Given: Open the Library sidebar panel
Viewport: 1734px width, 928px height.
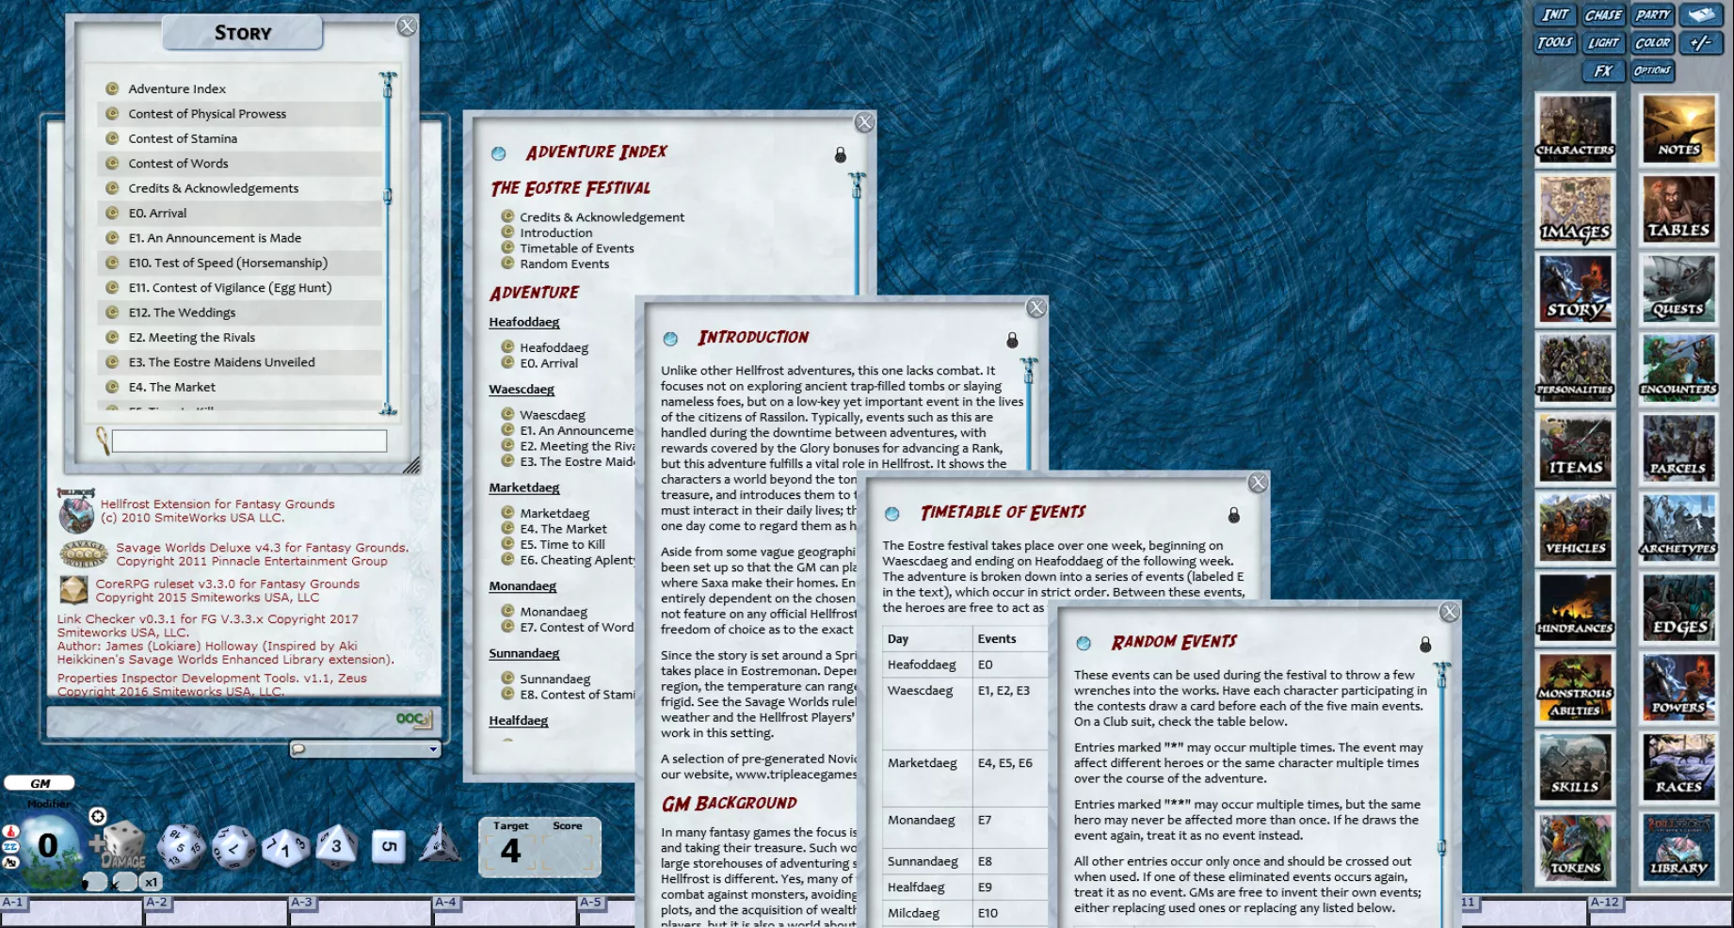Looking at the screenshot, I should (1678, 850).
